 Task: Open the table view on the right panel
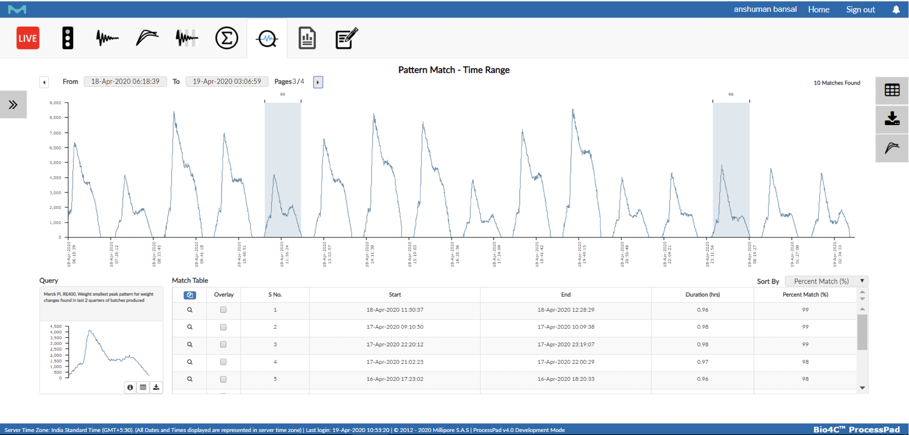(892, 89)
